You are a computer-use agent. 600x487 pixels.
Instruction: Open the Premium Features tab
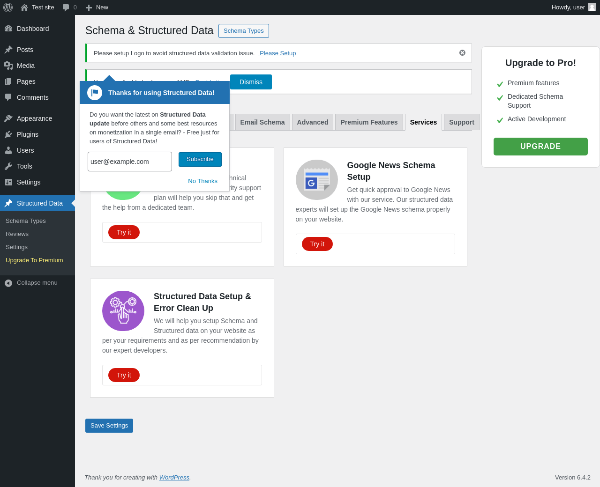(x=369, y=122)
